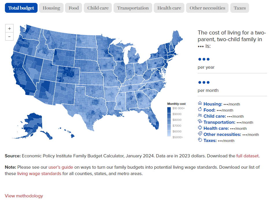
Task: Zoom out of the map
Action: point(9,37)
